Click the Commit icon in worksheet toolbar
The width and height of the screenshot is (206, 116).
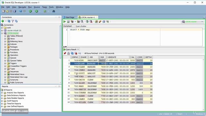point(87,22)
